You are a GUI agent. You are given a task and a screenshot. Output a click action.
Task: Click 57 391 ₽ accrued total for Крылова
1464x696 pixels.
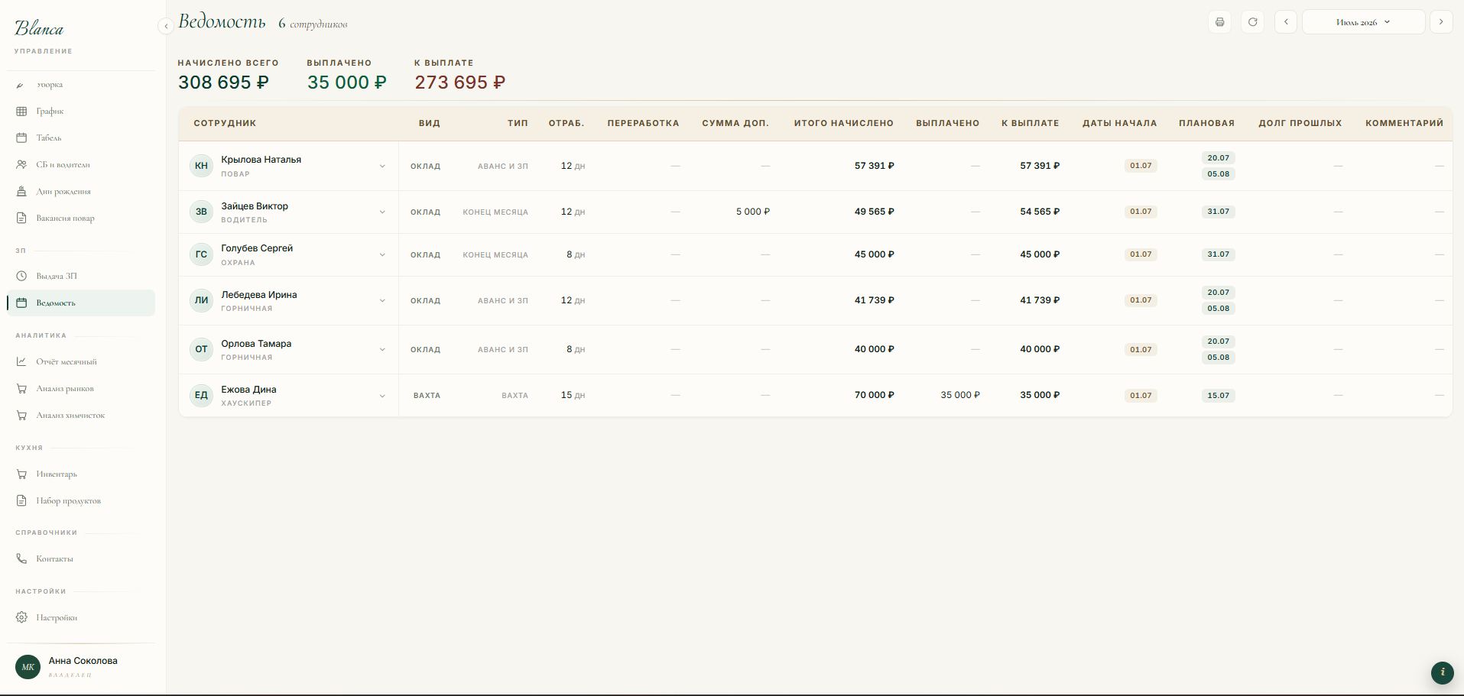point(874,166)
